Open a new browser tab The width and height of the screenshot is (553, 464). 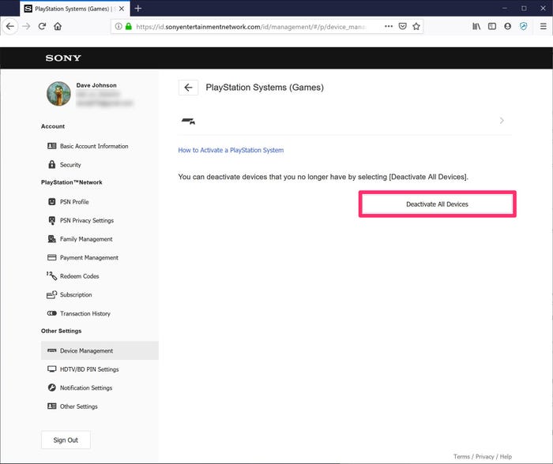tap(138, 9)
